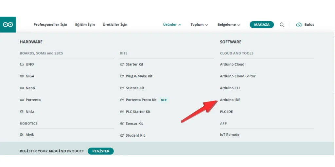335x167 pixels.
Task: Open the PLC Starter Kit link
Action: tap(138, 112)
